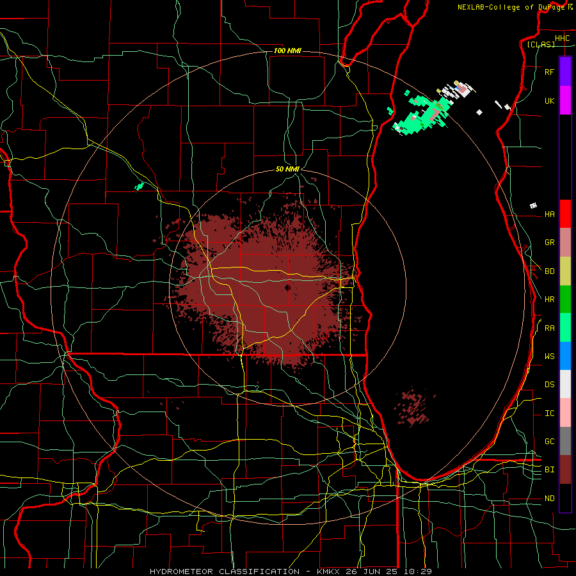Select the magenta UK legend color swatch

[565, 100]
